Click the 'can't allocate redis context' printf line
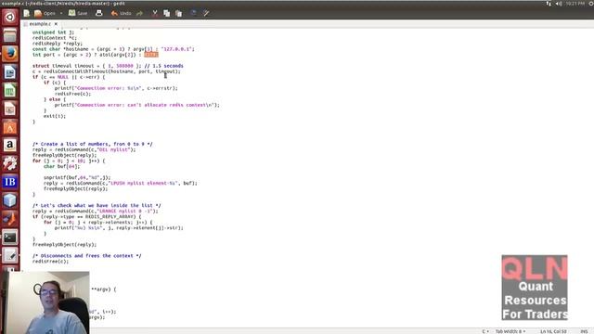The width and height of the screenshot is (594, 334). pos(136,105)
